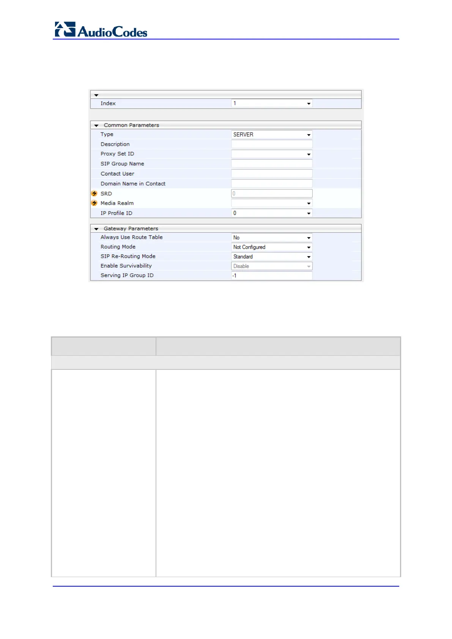Click the 'SIP Re-Routing Mode' label

tap(128, 256)
